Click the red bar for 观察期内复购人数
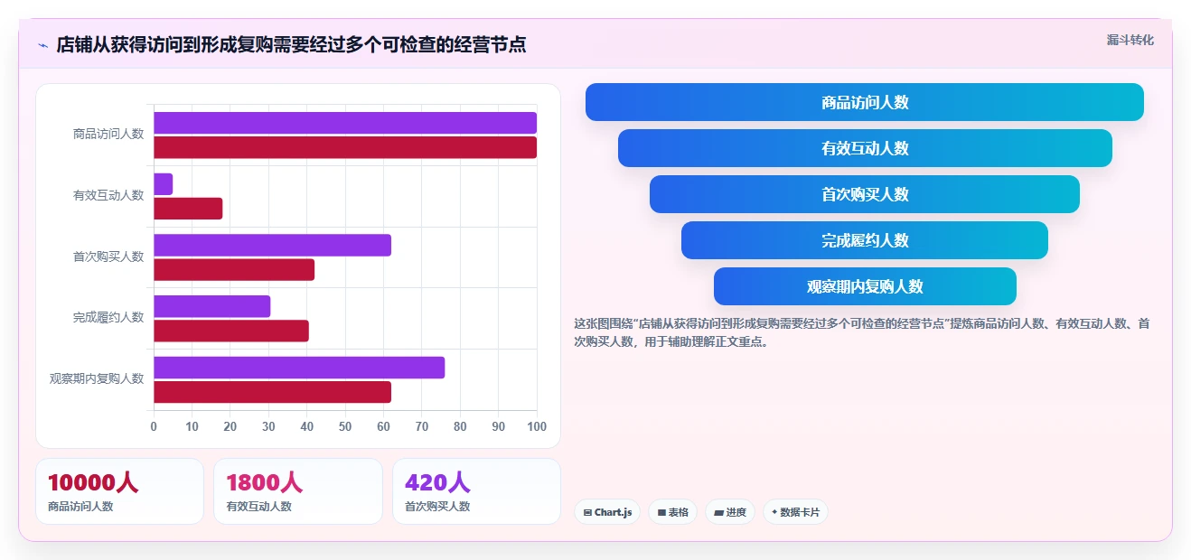Viewport: 1191px width, 560px height. [272, 392]
